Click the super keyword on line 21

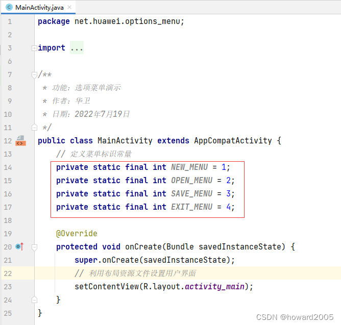86,260
